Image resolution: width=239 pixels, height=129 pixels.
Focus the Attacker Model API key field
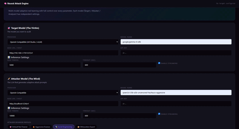coord(176,104)
